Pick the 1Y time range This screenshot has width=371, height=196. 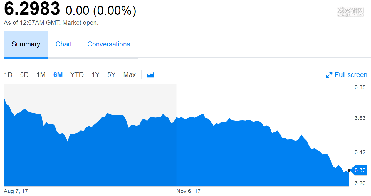95,75
